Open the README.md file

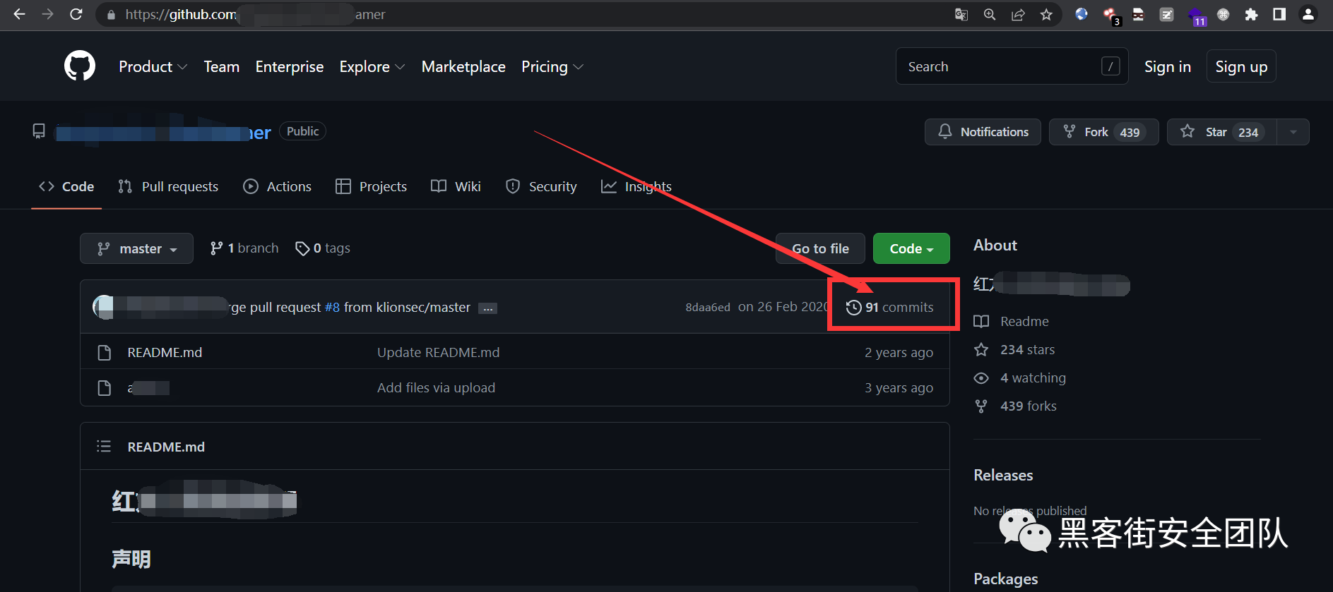tap(165, 352)
